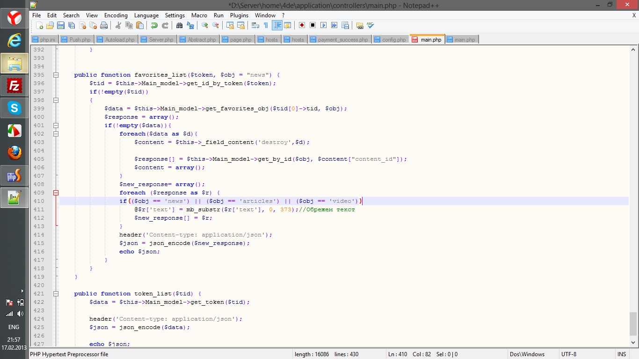Toggle the Indent Guide toolbar button
The image size is (639, 359).
pyautogui.click(x=277, y=25)
